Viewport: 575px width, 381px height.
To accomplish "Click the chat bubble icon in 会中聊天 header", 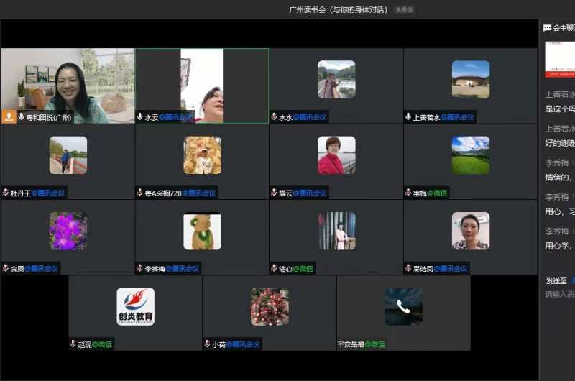I will (x=548, y=28).
